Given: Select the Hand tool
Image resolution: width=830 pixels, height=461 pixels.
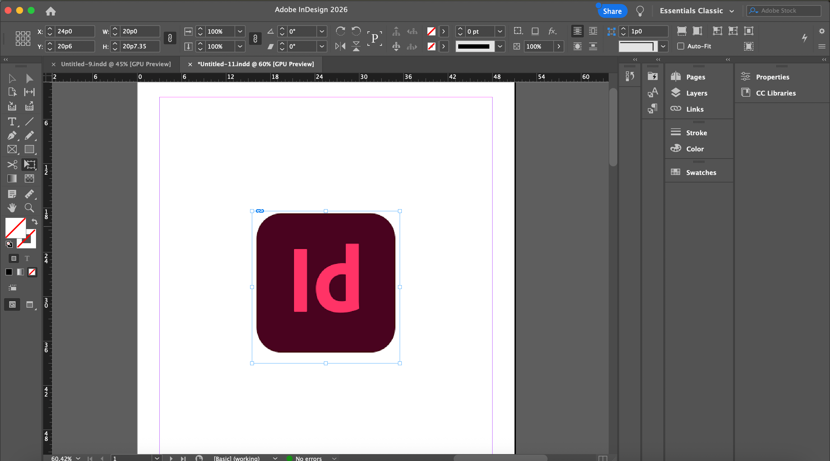Looking at the screenshot, I should (12, 208).
